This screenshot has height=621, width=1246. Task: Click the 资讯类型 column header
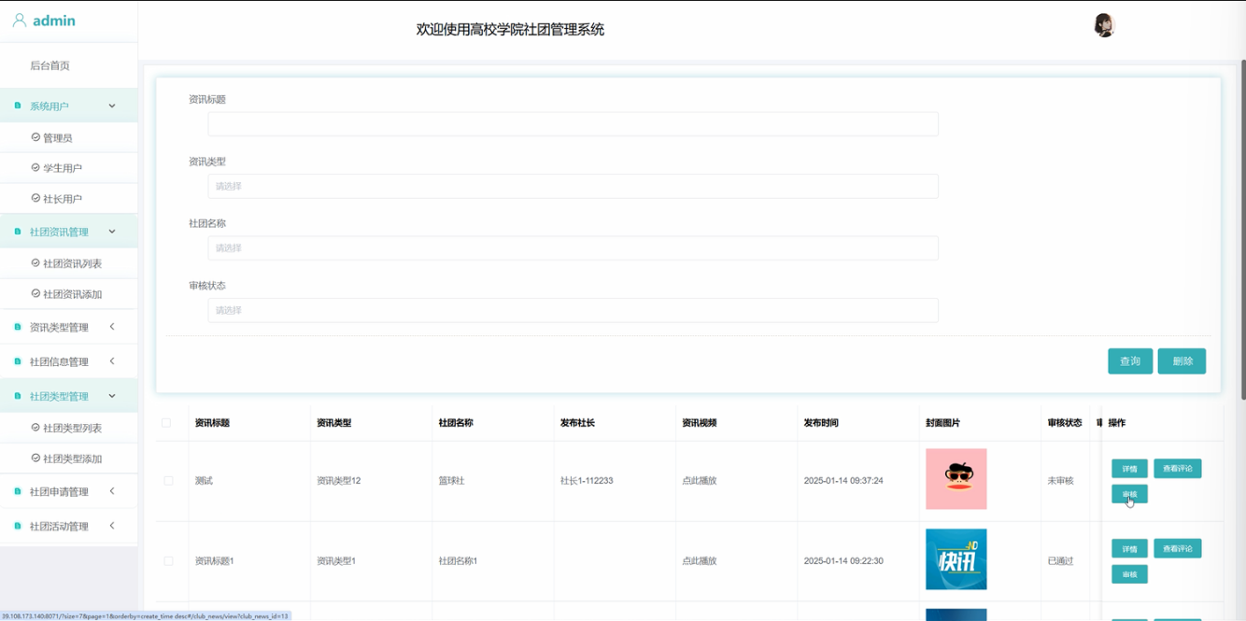[334, 423]
